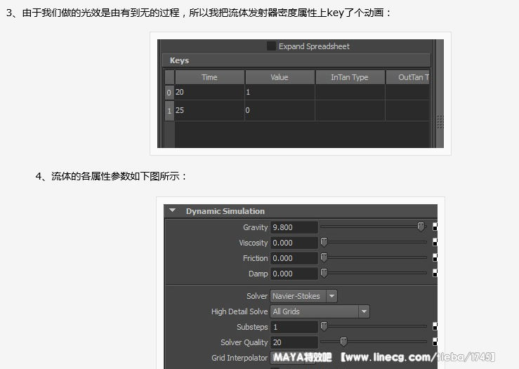Click the Viscosity slider handle
The width and height of the screenshot is (519, 369).
click(324, 242)
